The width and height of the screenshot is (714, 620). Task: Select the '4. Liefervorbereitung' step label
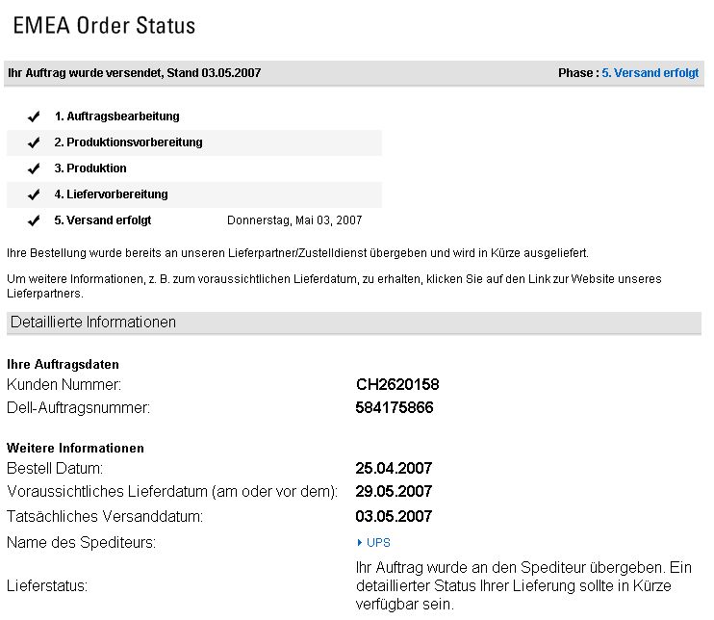click(x=111, y=194)
